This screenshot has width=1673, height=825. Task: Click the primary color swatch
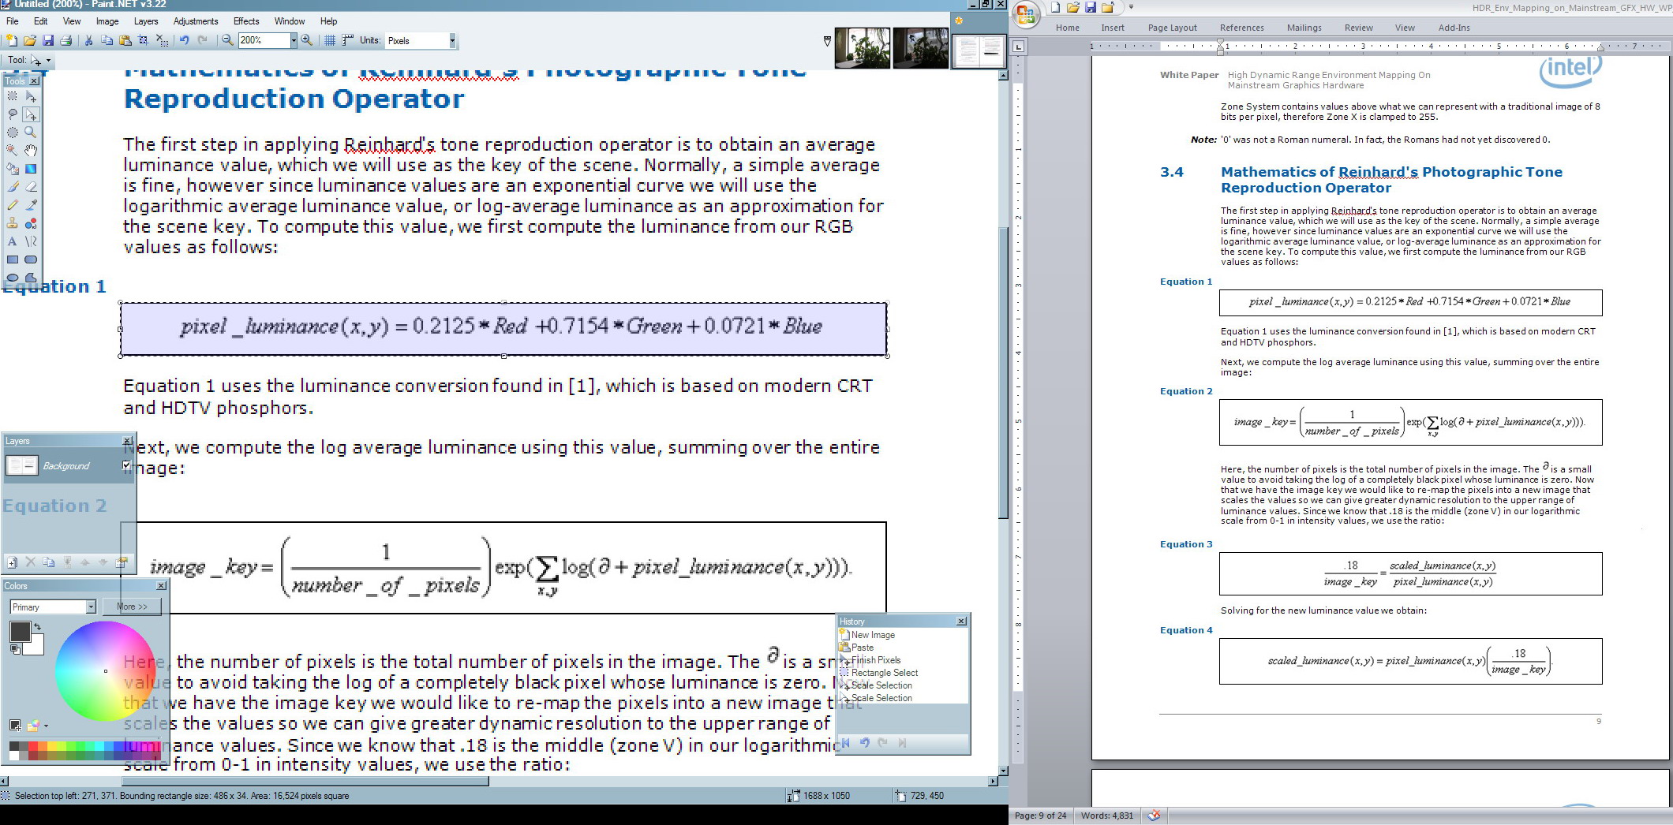click(x=20, y=631)
